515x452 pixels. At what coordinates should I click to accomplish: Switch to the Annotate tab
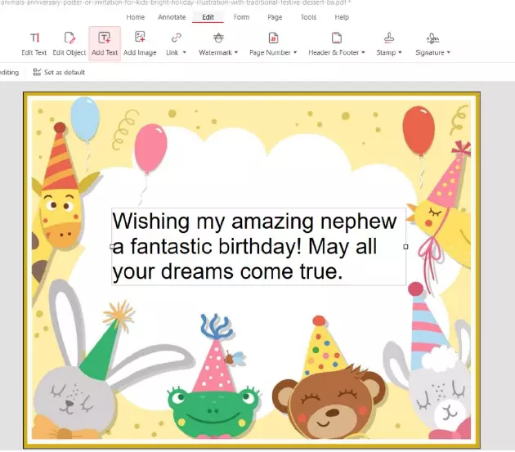click(172, 17)
